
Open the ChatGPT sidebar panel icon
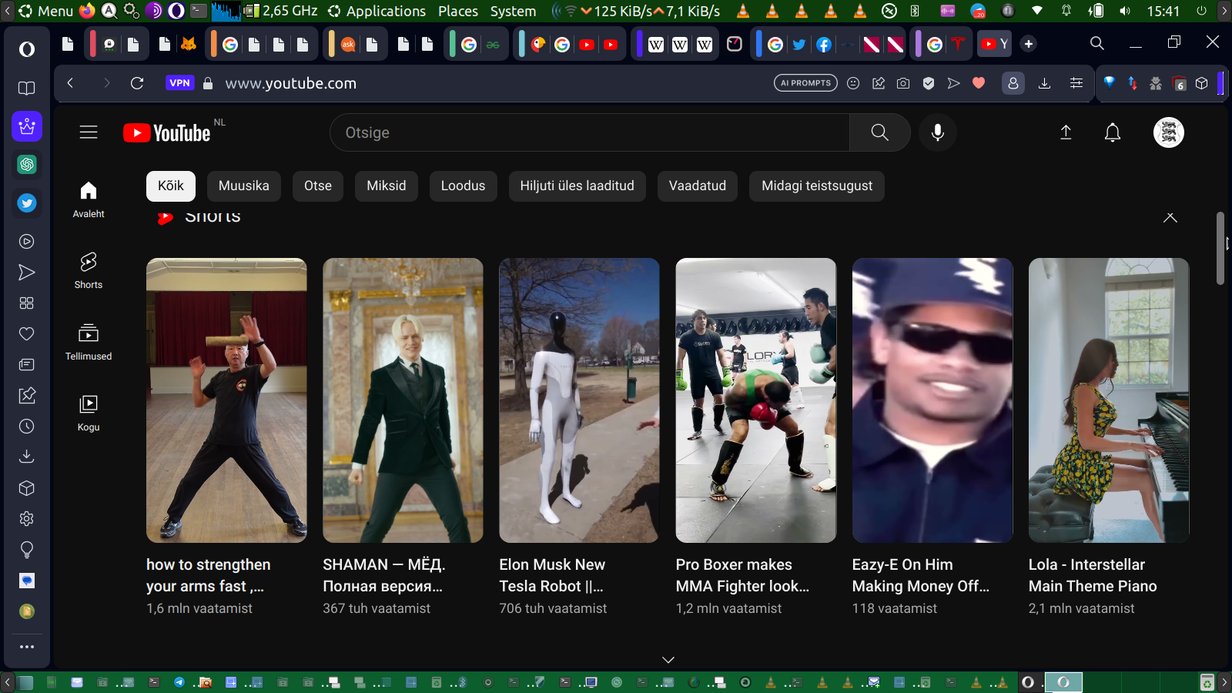coord(27,165)
